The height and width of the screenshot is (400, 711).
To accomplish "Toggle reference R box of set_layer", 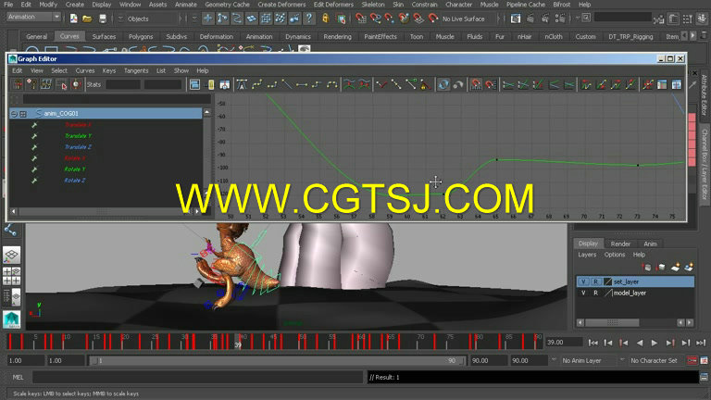I will click(x=595, y=281).
